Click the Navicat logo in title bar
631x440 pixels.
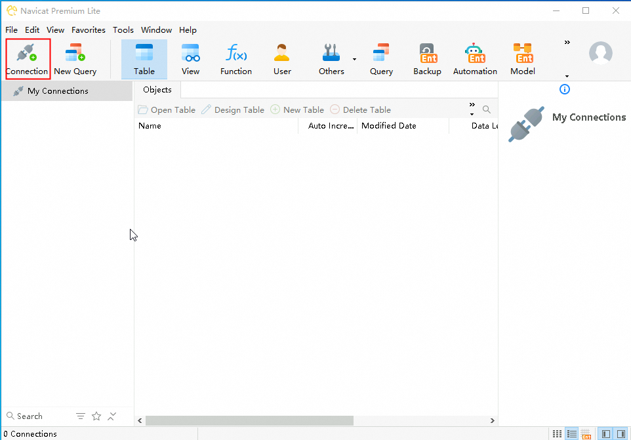tap(12, 11)
